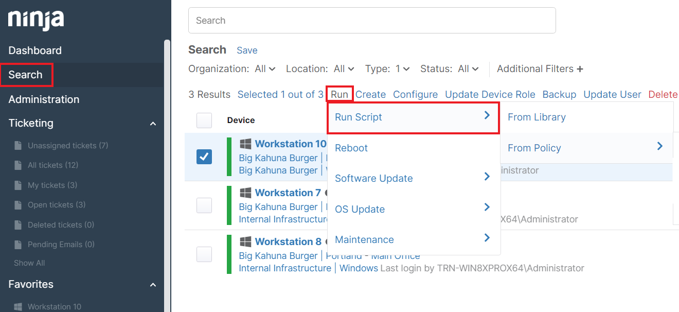Click Windows icon beside Workstation 8 row
Screen dimensions: 679x312
pyautogui.click(x=245, y=241)
